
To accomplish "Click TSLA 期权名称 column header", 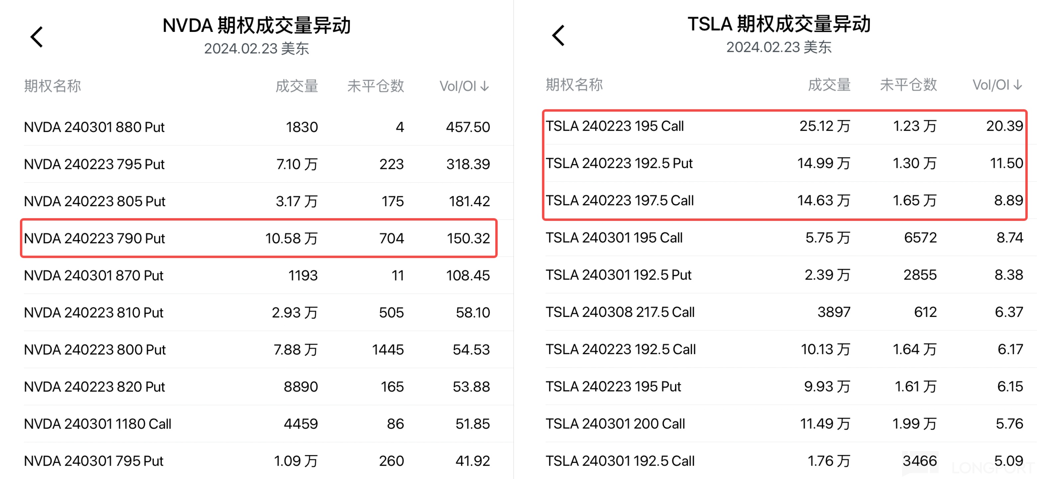I will (574, 84).
